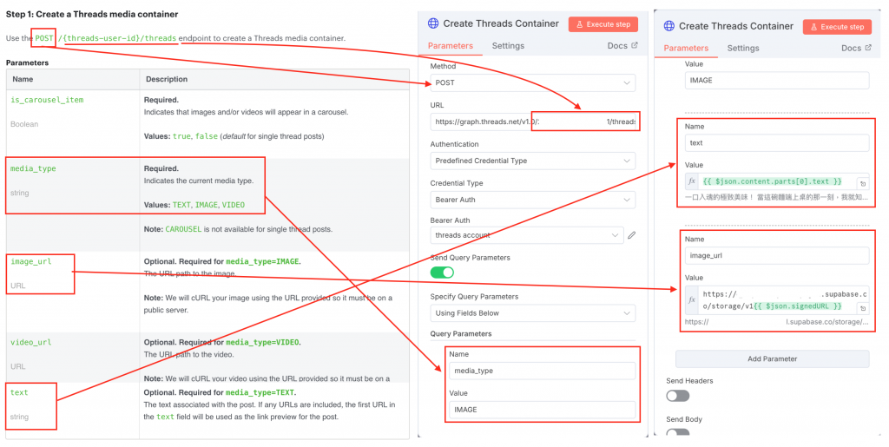The height and width of the screenshot is (447, 889).
Task: Click POST method code in docs sentence
Action: tap(43, 38)
